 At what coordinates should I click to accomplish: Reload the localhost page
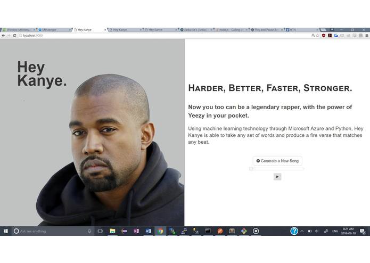(x=14, y=35)
